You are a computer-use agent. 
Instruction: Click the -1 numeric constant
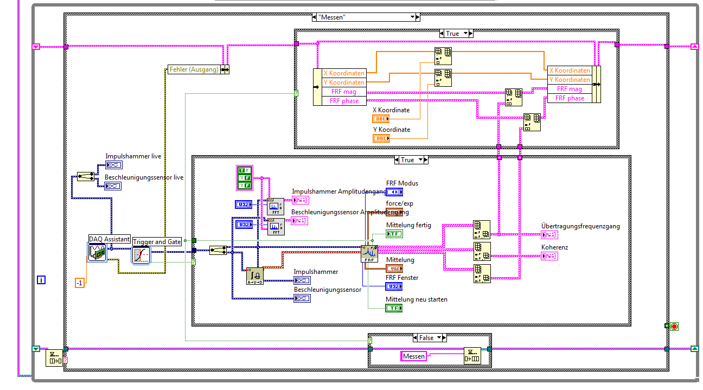click(x=80, y=283)
